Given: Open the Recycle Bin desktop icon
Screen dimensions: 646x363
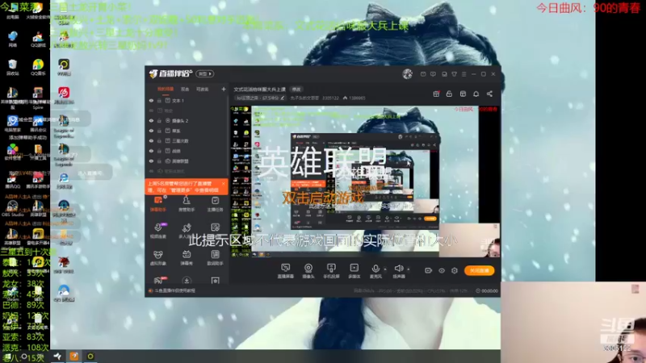Looking at the screenshot, I should point(12,67).
